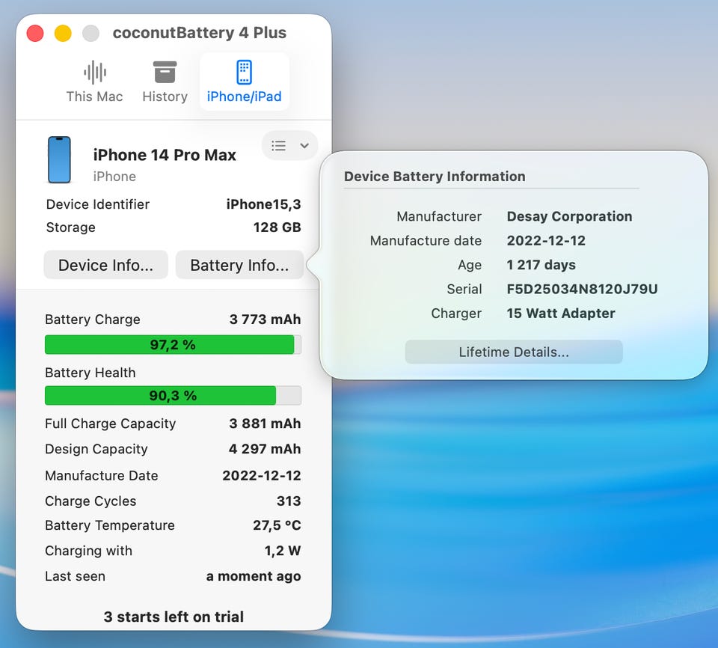The image size is (718, 648).
Task: Click the 1 217 days age value
Action: (541, 265)
